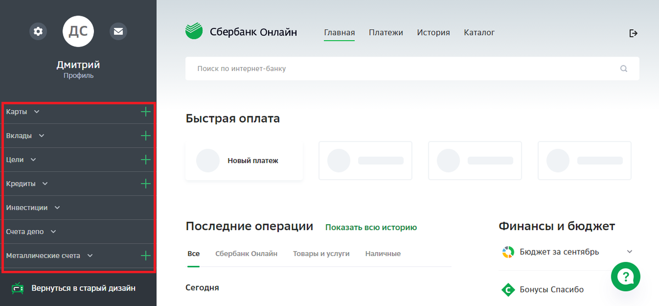Click the Бюджет за сентябрь pie chart icon
This screenshot has height=306, width=659.
[507, 252]
